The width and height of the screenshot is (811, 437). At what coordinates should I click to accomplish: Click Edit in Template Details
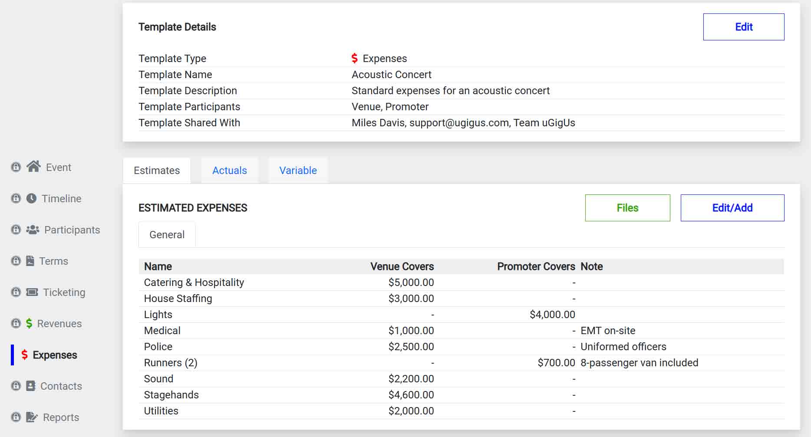(744, 27)
